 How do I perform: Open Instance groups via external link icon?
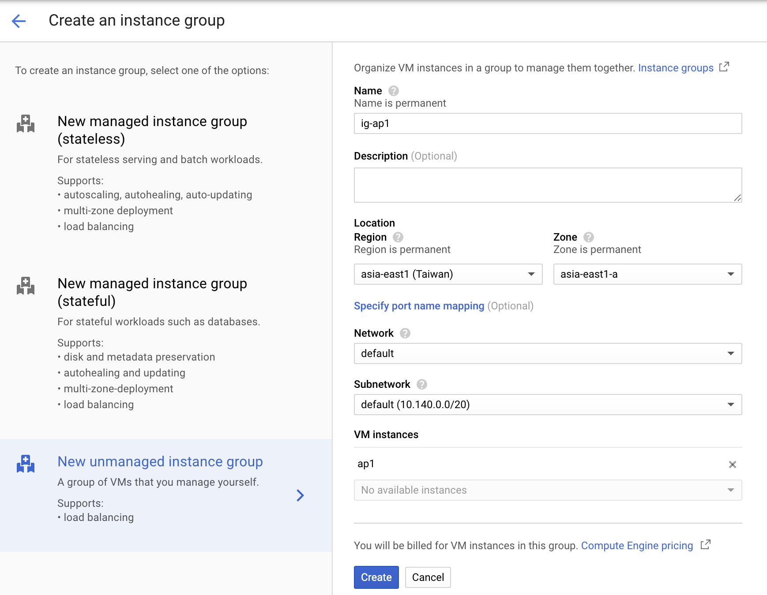pyautogui.click(x=724, y=67)
